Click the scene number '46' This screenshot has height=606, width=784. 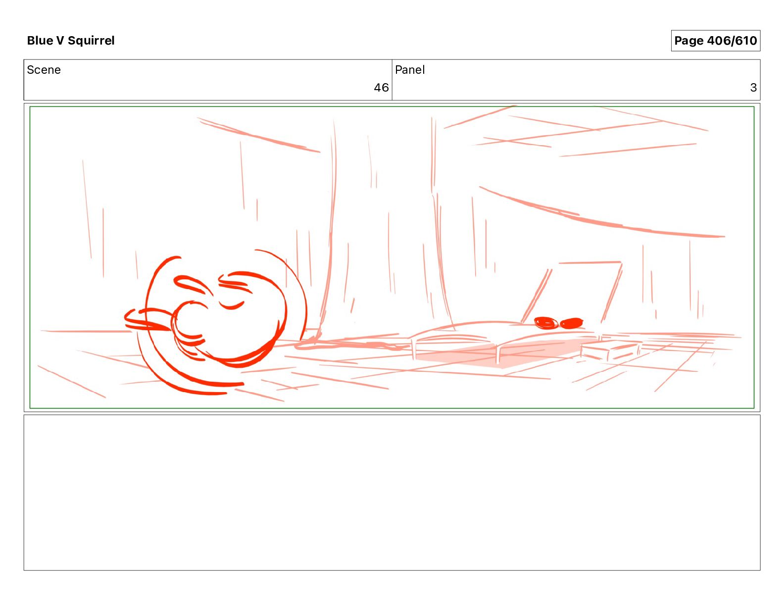[381, 88]
